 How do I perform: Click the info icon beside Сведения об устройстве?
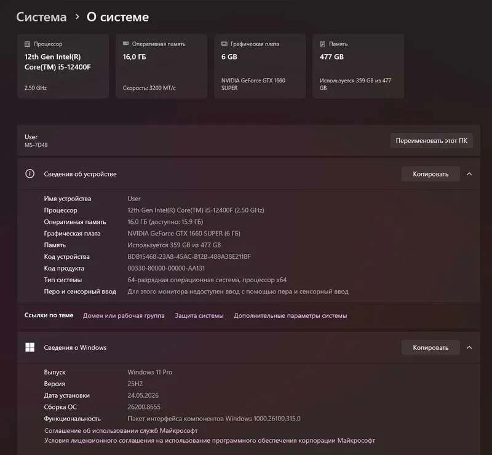coord(30,174)
